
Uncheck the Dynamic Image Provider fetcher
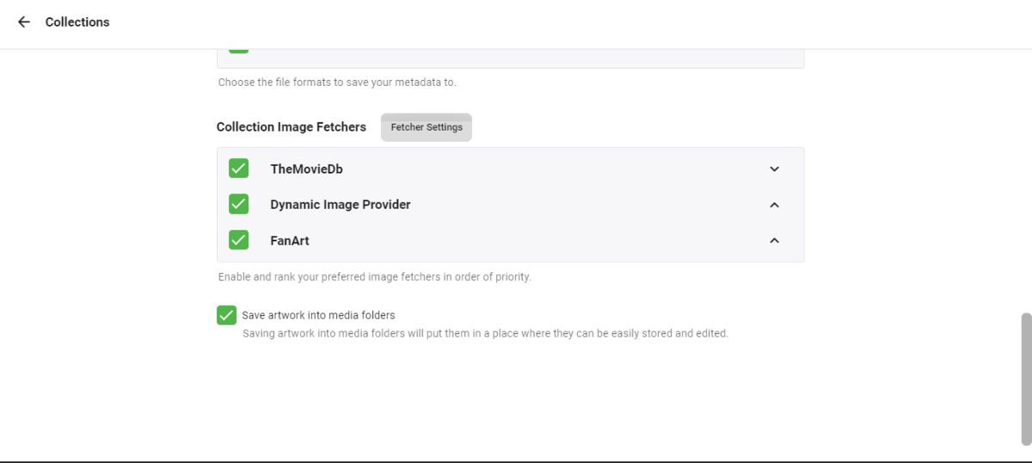point(238,204)
